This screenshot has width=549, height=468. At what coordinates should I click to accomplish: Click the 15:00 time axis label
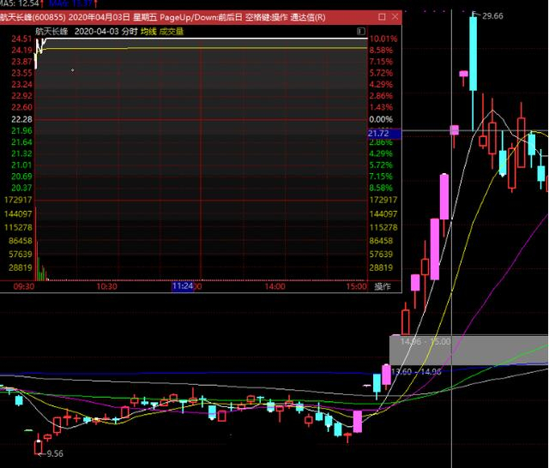tap(357, 286)
